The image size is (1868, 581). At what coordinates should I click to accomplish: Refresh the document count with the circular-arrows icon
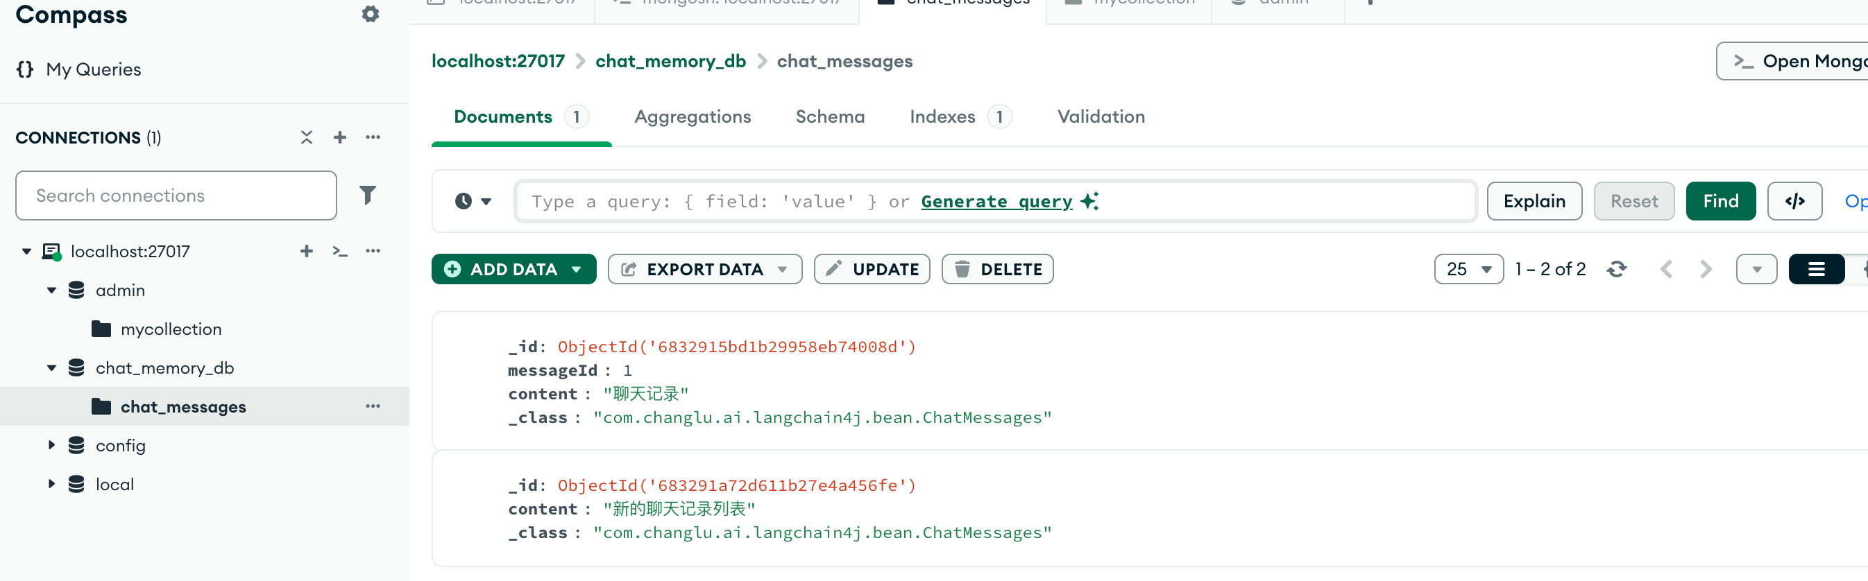click(1616, 270)
